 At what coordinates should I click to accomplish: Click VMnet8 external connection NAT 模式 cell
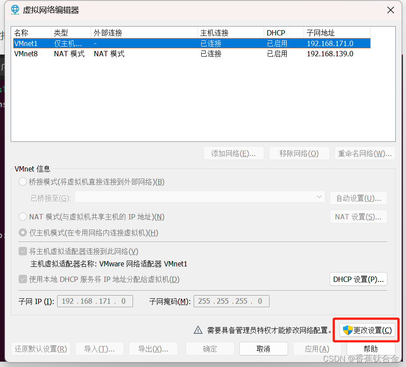click(x=109, y=54)
